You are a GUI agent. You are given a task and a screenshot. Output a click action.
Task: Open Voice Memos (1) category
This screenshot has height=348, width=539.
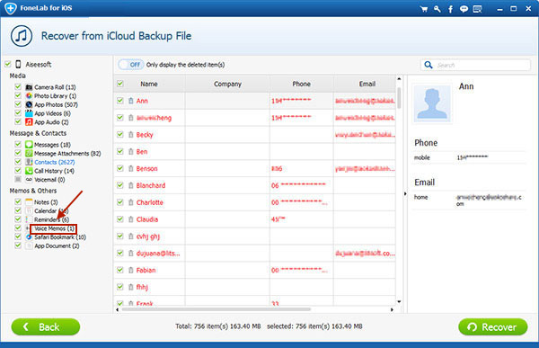click(x=54, y=228)
